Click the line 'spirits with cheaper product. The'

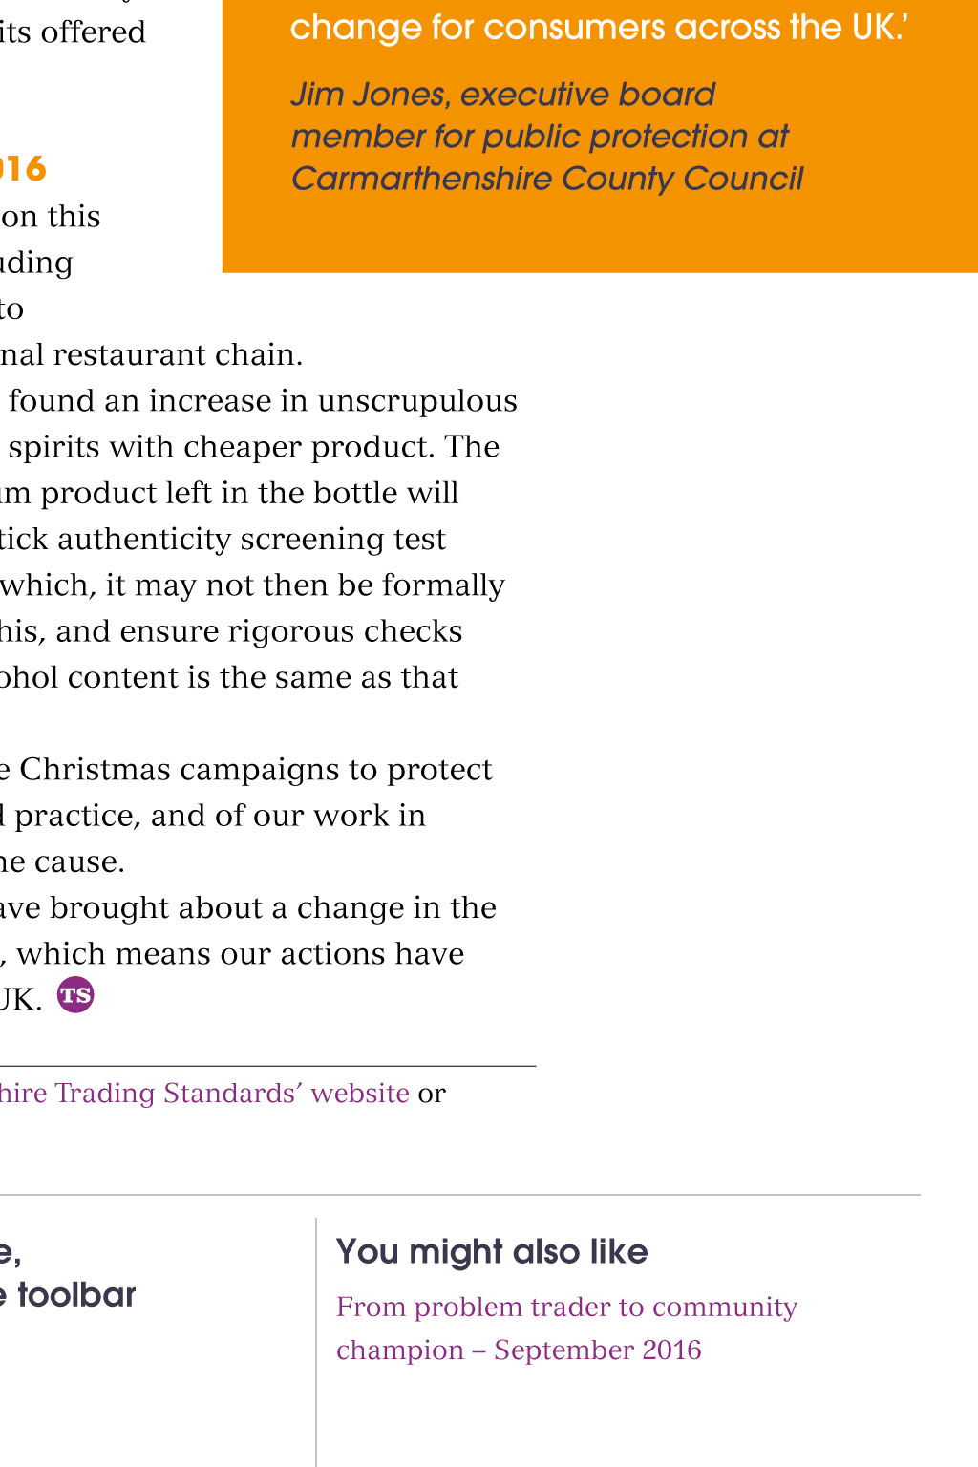(x=254, y=447)
